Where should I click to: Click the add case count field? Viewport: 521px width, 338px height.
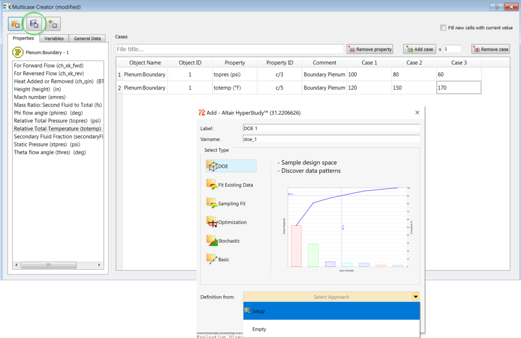(452, 49)
